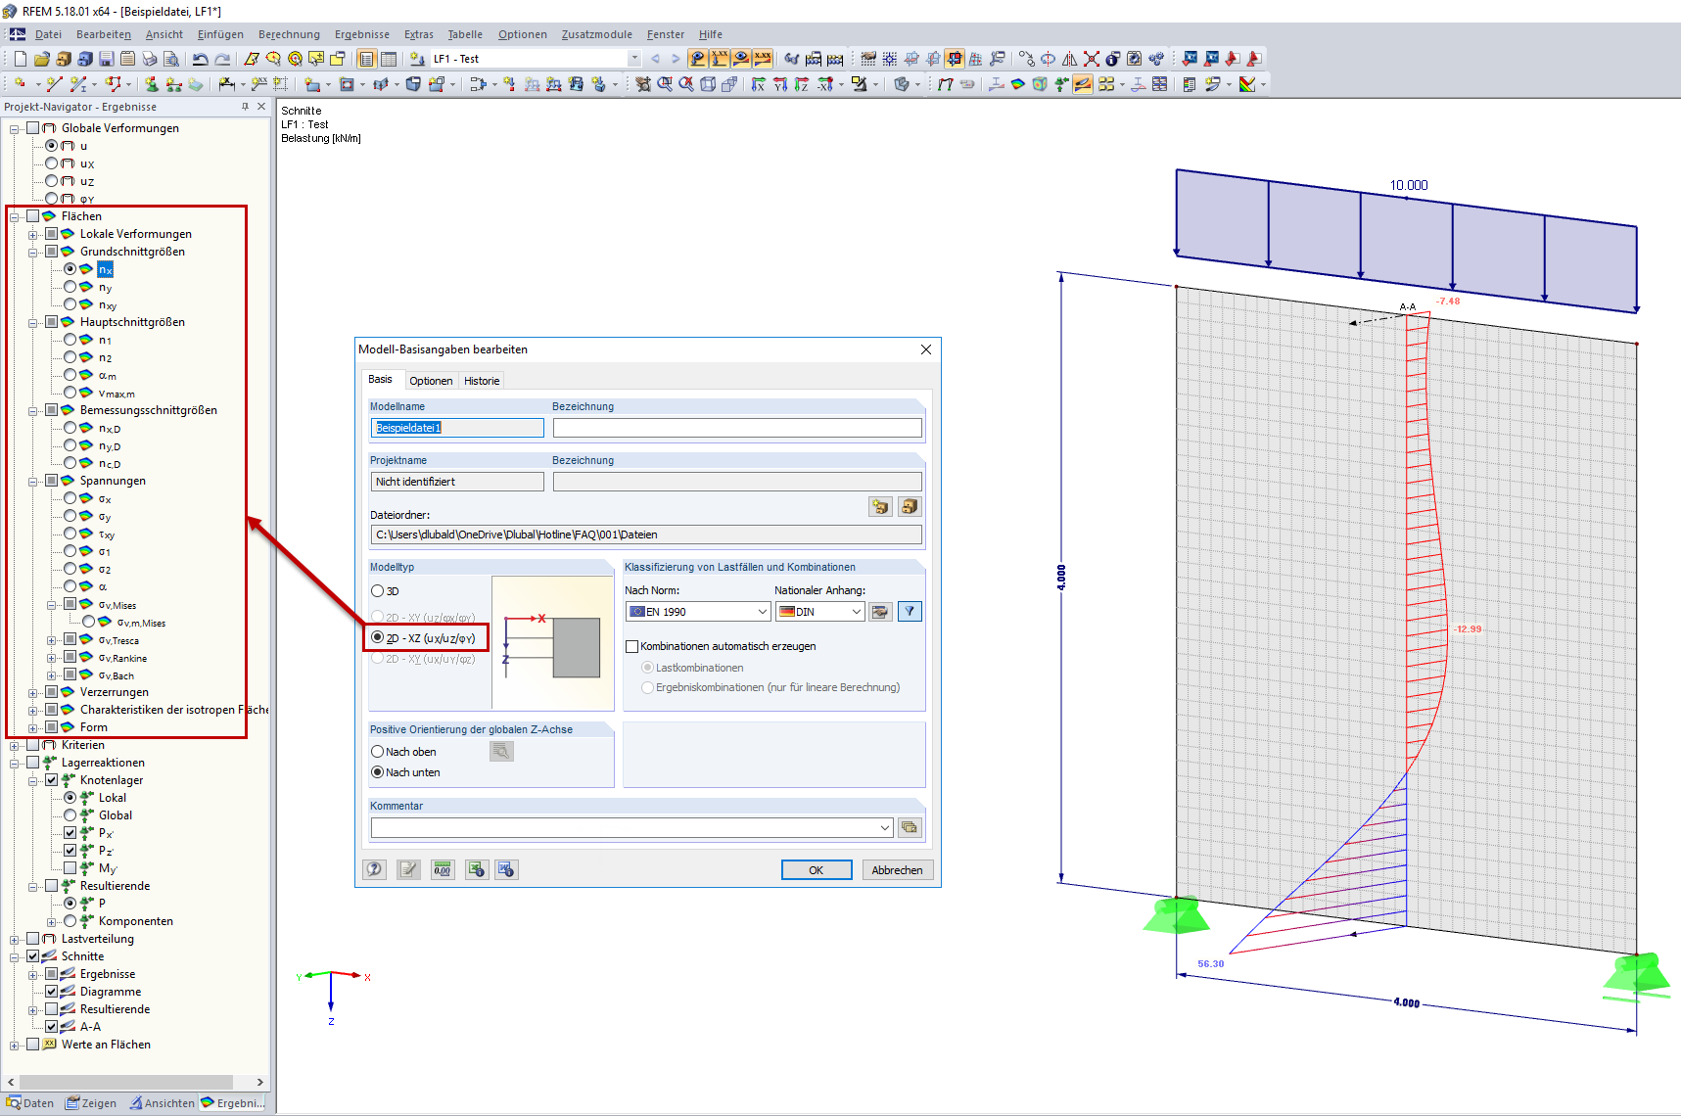
Task: Click the OK button
Action: point(817,870)
